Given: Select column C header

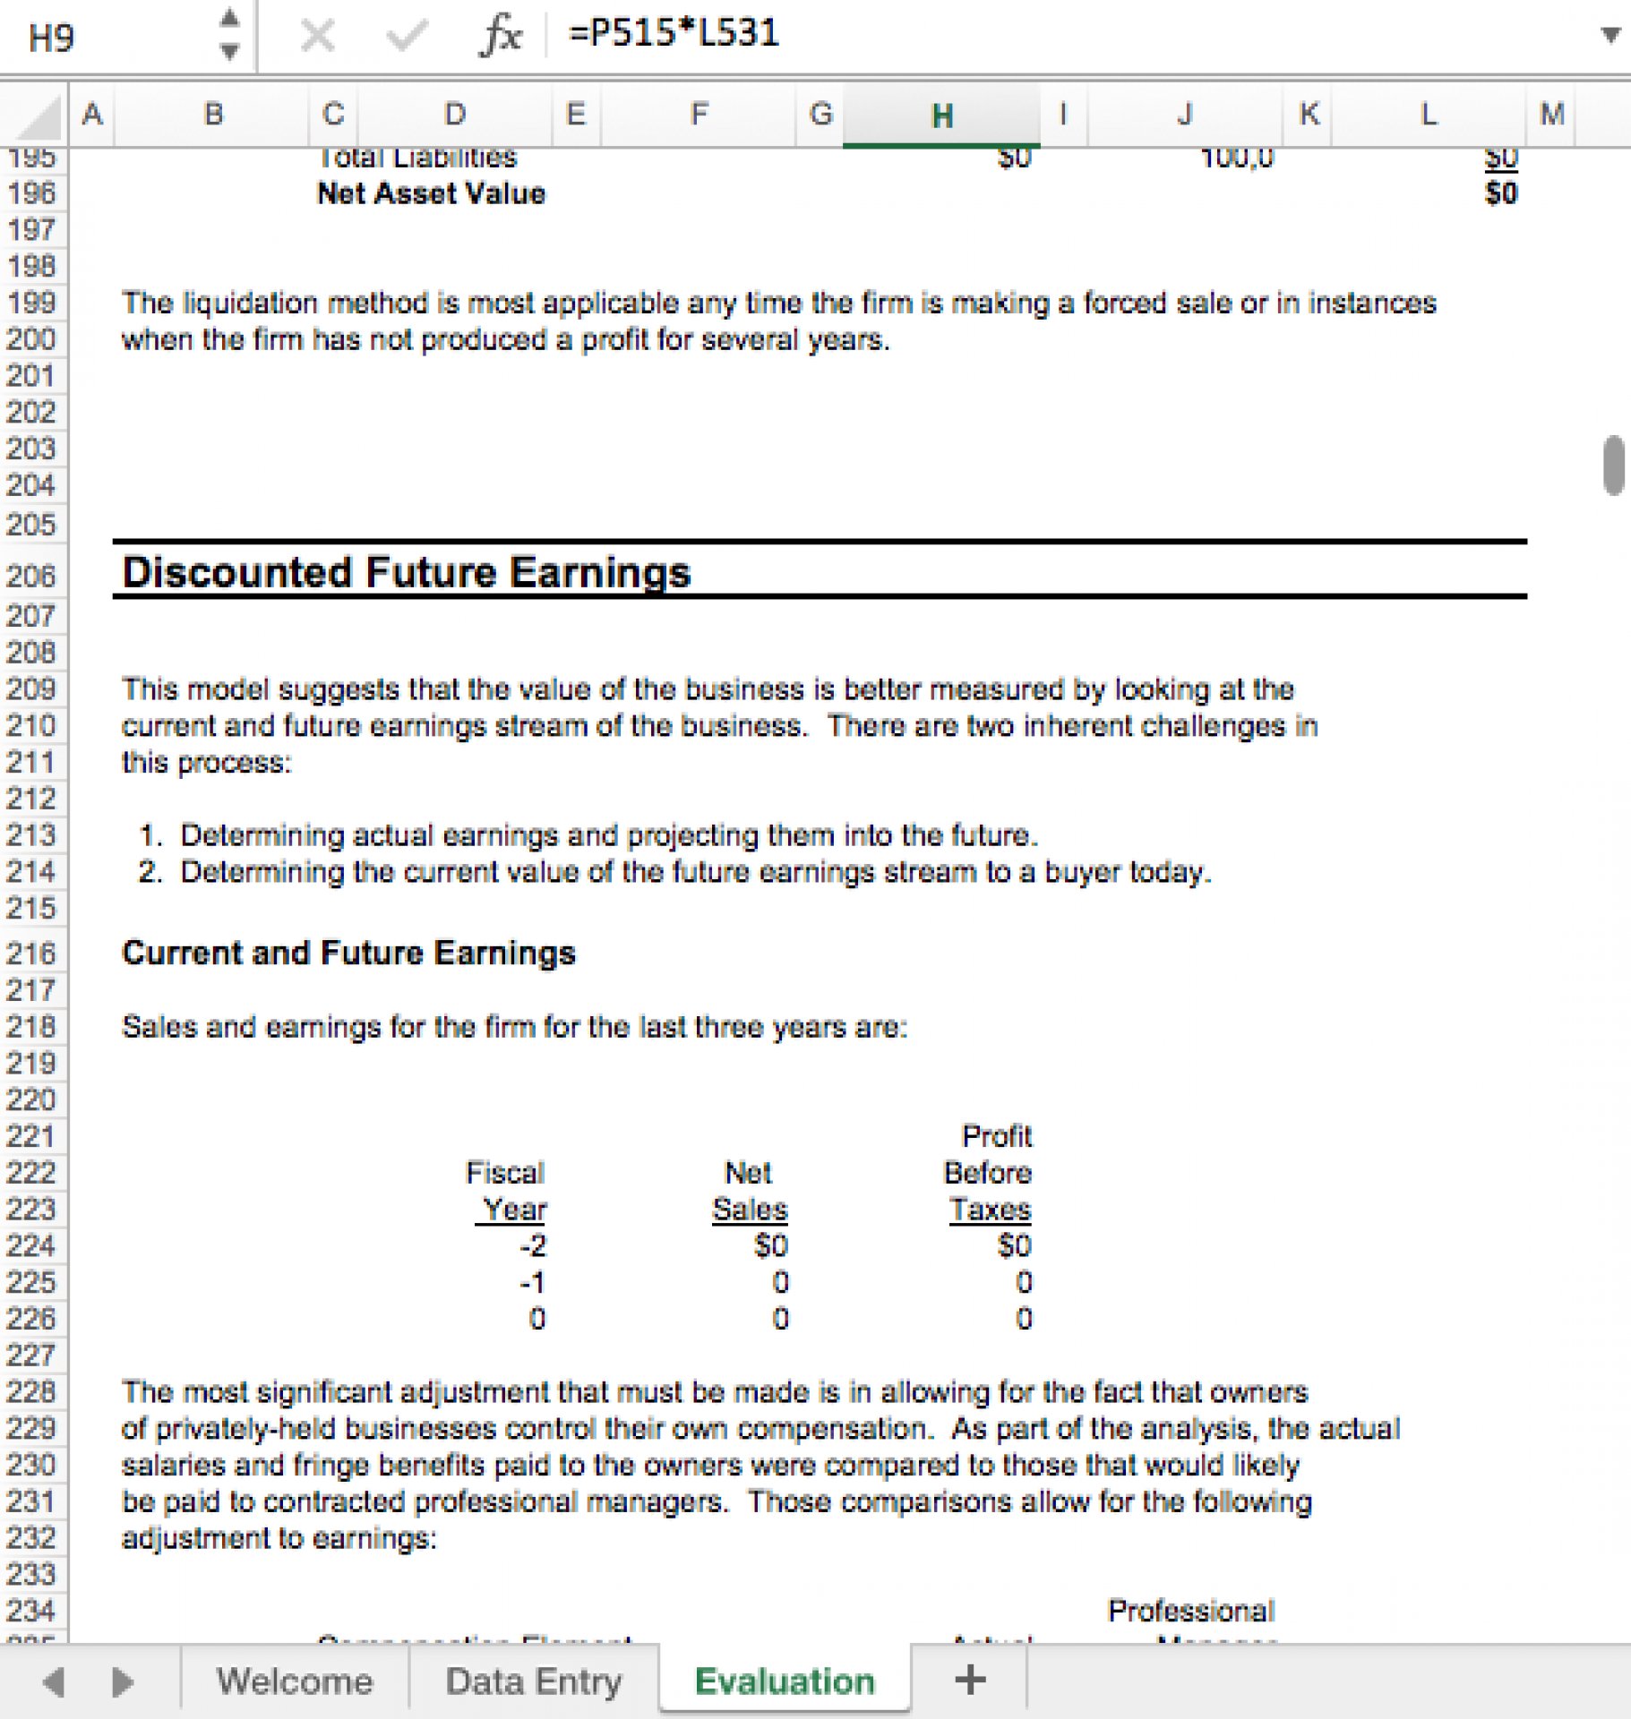Looking at the screenshot, I should coord(333,115).
